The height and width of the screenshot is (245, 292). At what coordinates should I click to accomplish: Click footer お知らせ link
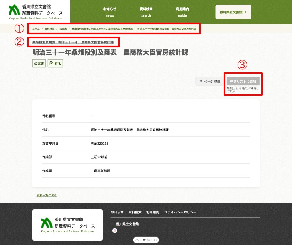coord(117,212)
